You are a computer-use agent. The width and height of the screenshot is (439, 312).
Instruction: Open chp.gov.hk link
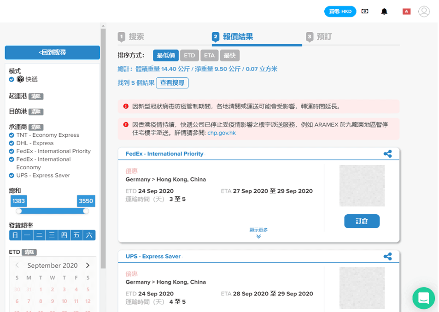(222, 133)
